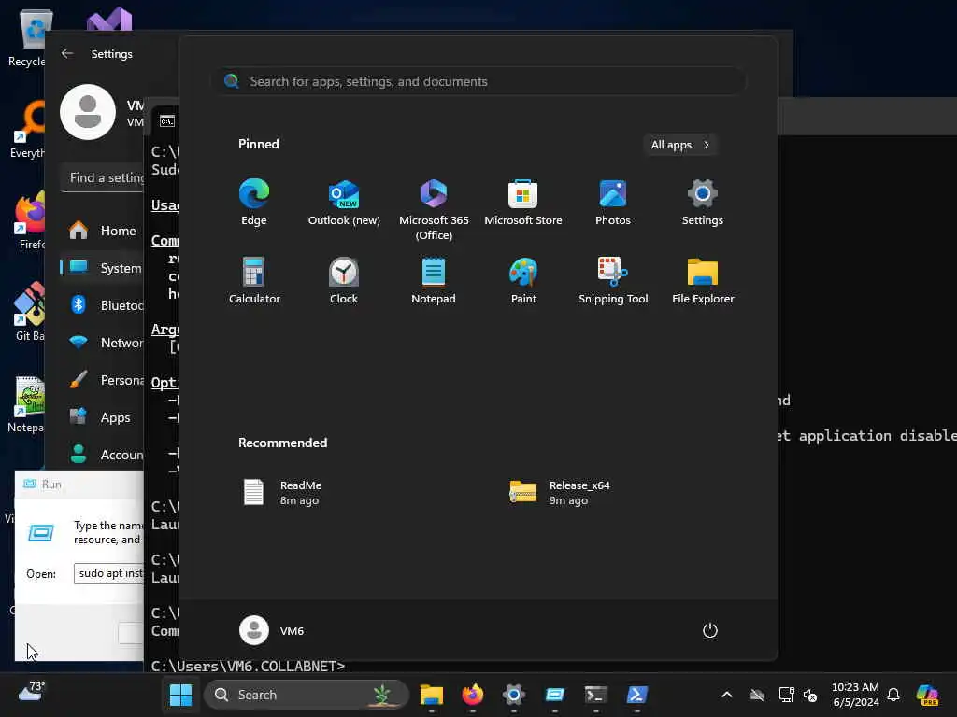Open Network section in Settings sidebar
957x717 pixels.
(x=103, y=343)
